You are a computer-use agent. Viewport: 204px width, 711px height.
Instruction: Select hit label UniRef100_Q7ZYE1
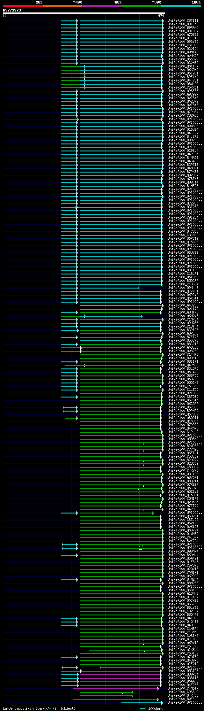pyautogui.click(x=183, y=291)
